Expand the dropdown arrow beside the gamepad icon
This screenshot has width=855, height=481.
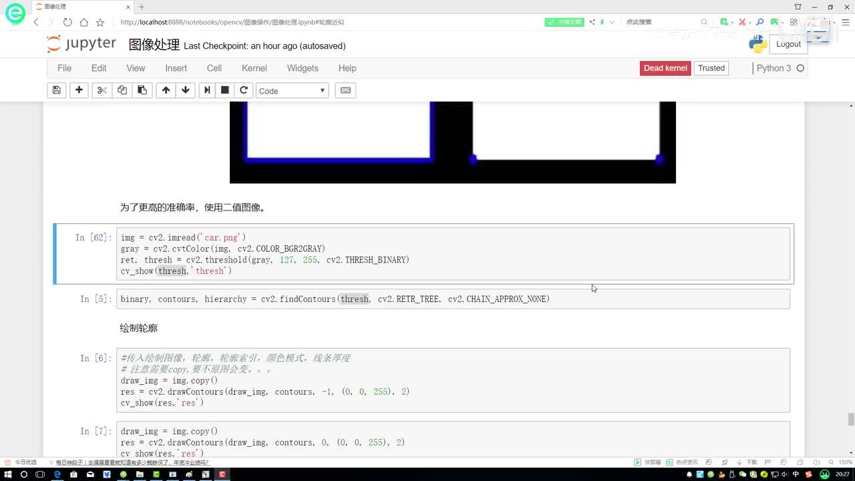pos(783,22)
